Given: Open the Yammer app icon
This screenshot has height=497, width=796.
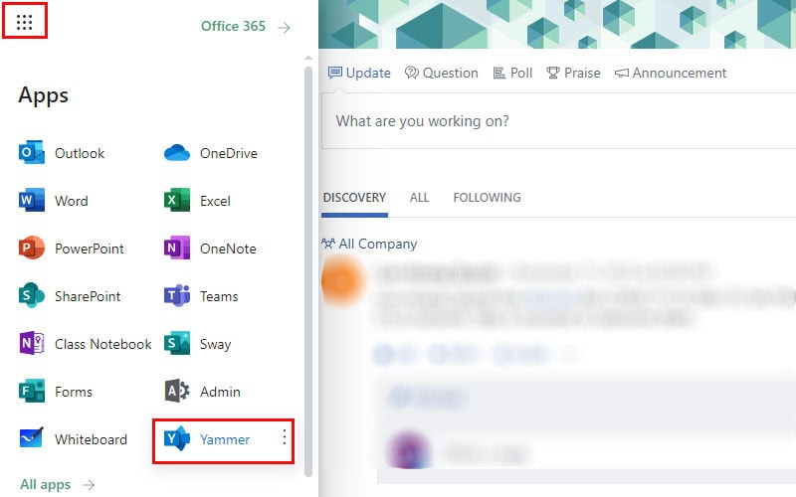Looking at the screenshot, I should pyautogui.click(x=177, y=438).
